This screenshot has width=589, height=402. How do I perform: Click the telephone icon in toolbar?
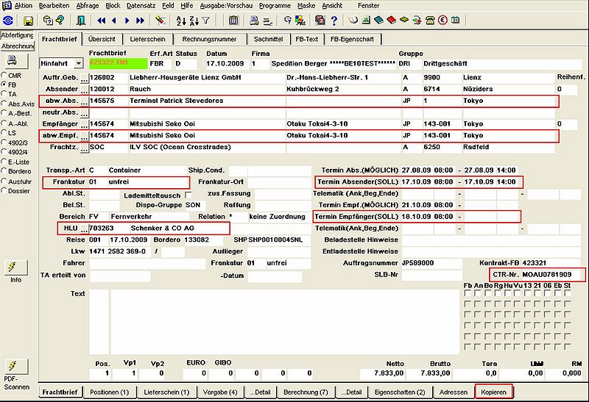pos(430,21)
